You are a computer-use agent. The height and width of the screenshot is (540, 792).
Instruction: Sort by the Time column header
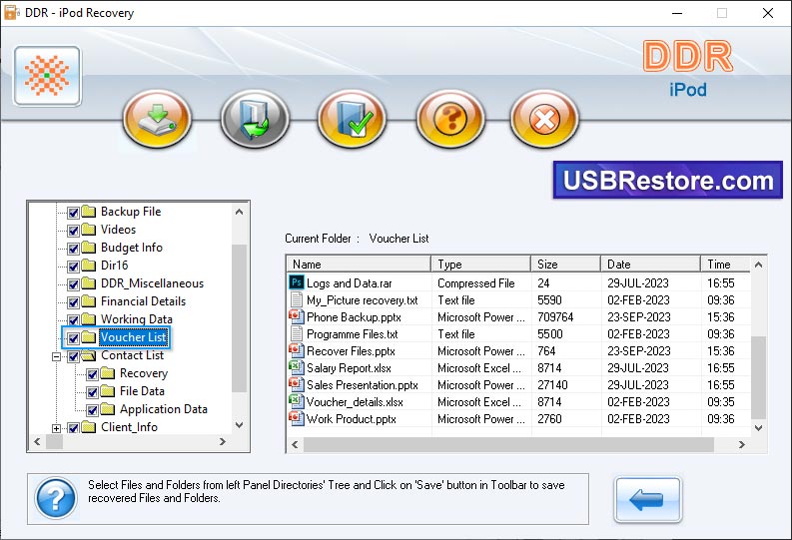click(x=726, y=264)
